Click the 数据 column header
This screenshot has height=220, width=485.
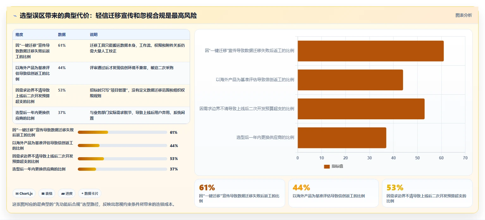(62, 35)
